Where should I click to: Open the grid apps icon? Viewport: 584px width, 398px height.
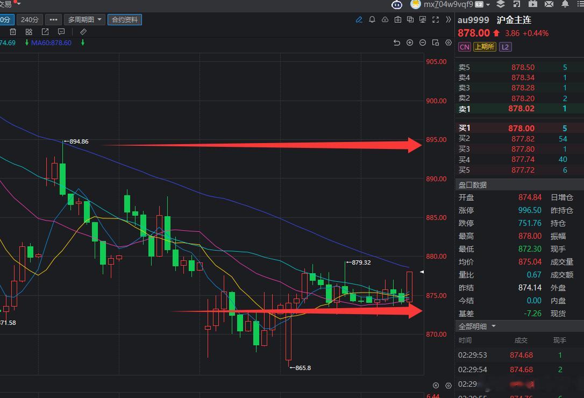[x=29, y=32]
